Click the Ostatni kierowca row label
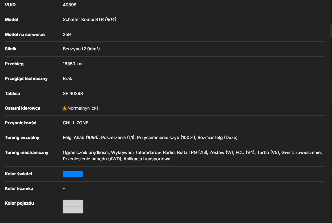This screenshot has width=332, height=223. 23,108
